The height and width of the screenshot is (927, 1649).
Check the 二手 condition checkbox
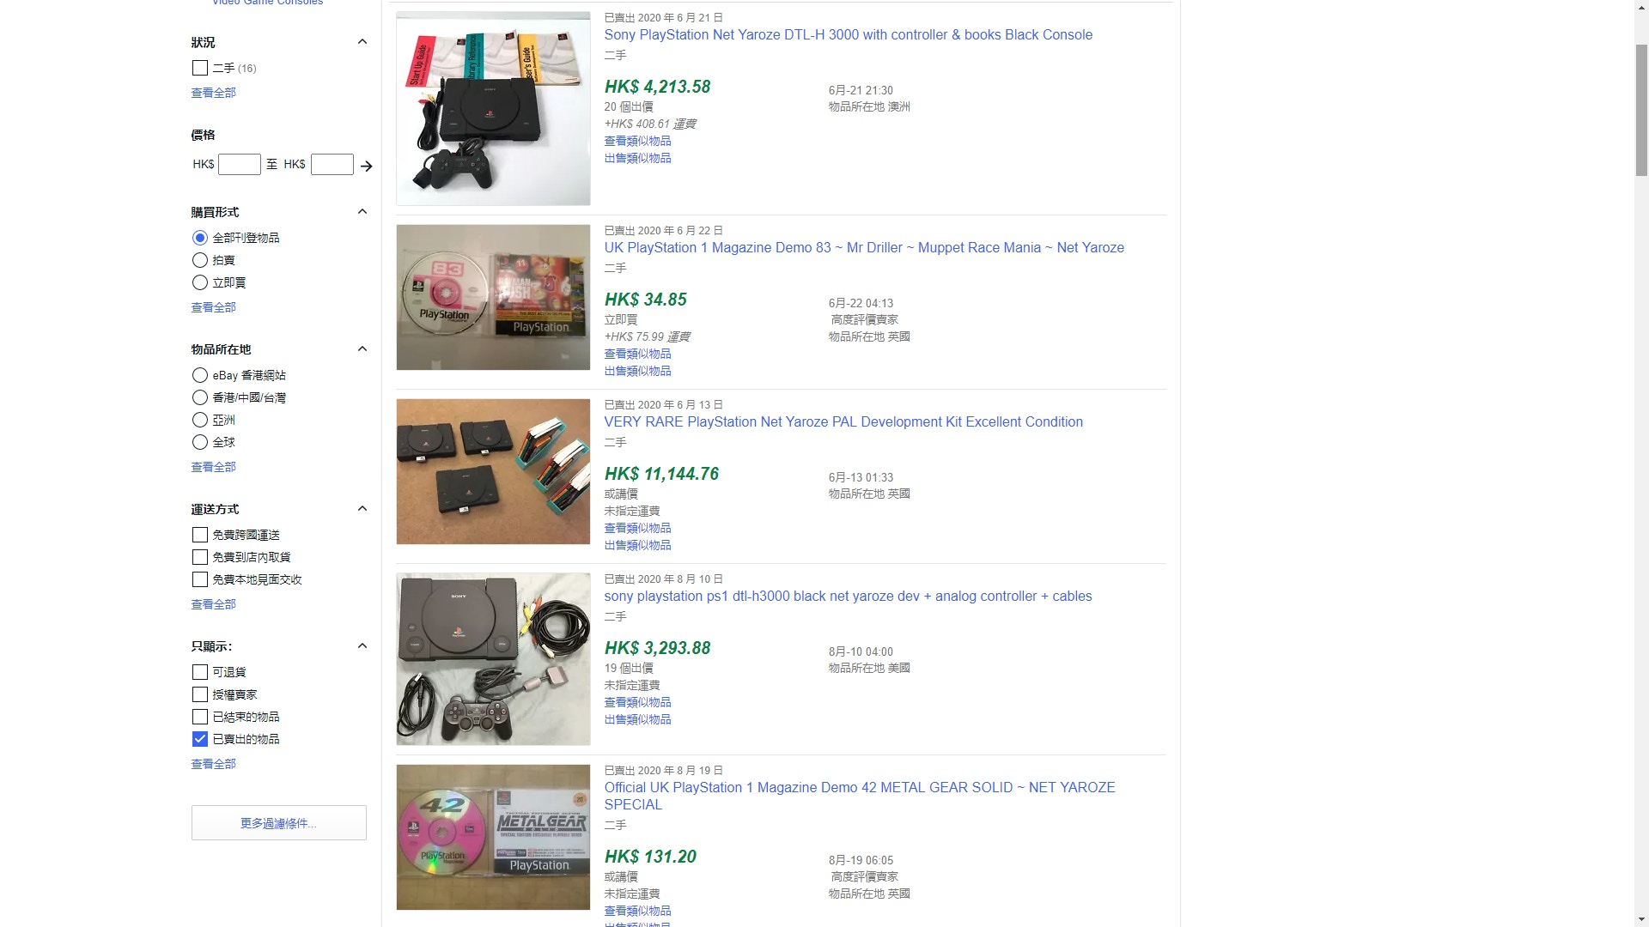click(x=200, y=68)
